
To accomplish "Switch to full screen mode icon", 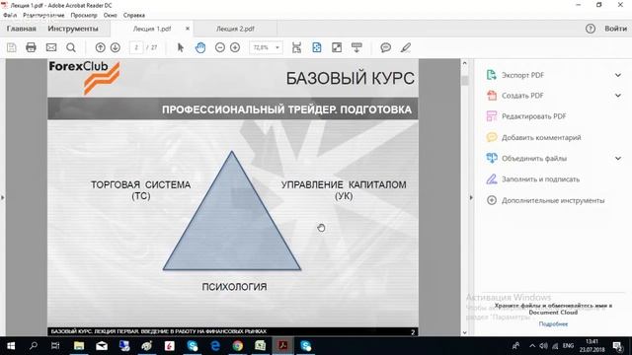I will coord(337,47).
